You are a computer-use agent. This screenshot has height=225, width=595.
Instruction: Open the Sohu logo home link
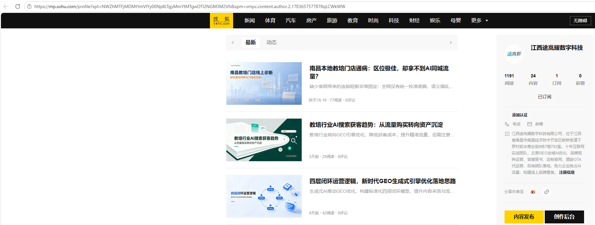coord(222,21)
